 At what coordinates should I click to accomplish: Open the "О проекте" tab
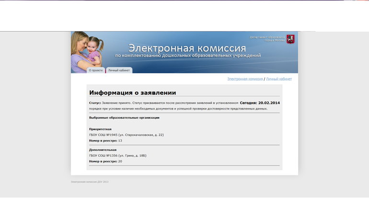tap(96, 70)
